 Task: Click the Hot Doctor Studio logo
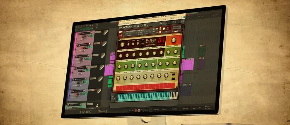151,41
